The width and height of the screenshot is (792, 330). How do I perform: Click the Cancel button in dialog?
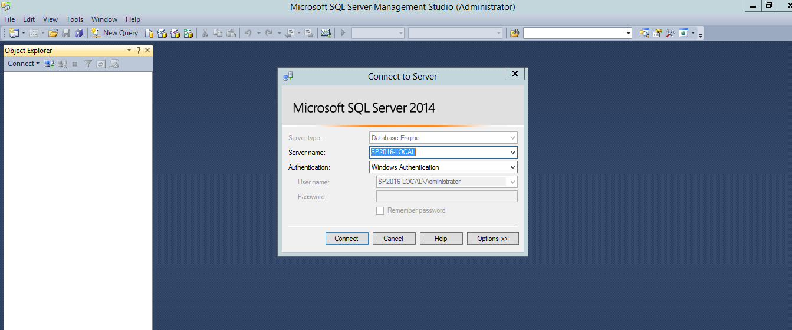click(393, 239)
